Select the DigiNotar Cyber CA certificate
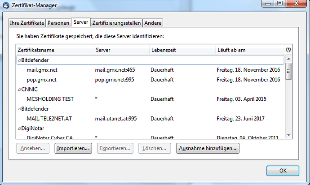 point(150,137)
